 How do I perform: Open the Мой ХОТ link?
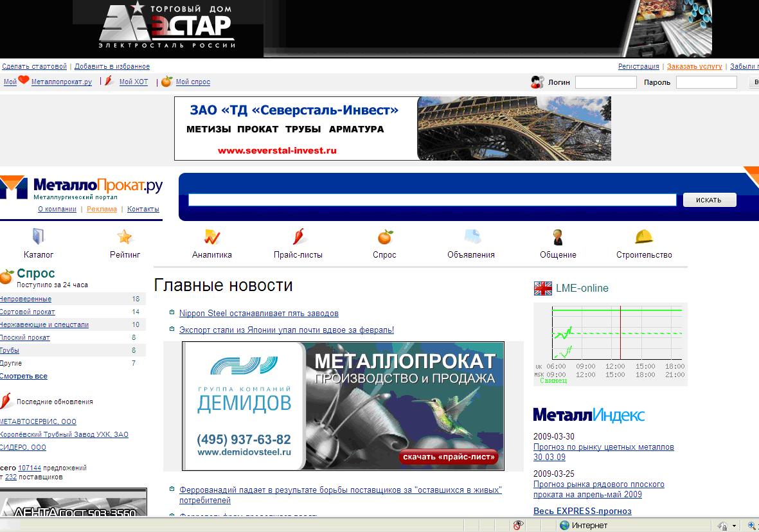[x=134, y=82]
